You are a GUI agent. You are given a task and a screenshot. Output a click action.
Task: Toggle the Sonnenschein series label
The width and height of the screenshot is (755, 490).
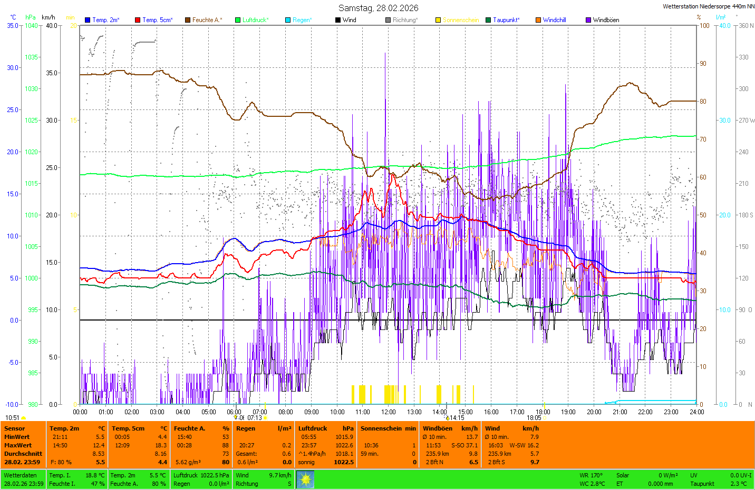click(x=460, y=20)
